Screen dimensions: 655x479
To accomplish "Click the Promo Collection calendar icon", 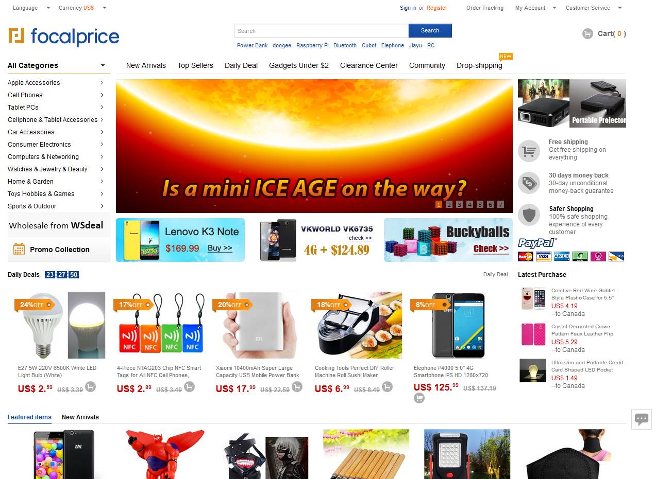I will [19, 250].
